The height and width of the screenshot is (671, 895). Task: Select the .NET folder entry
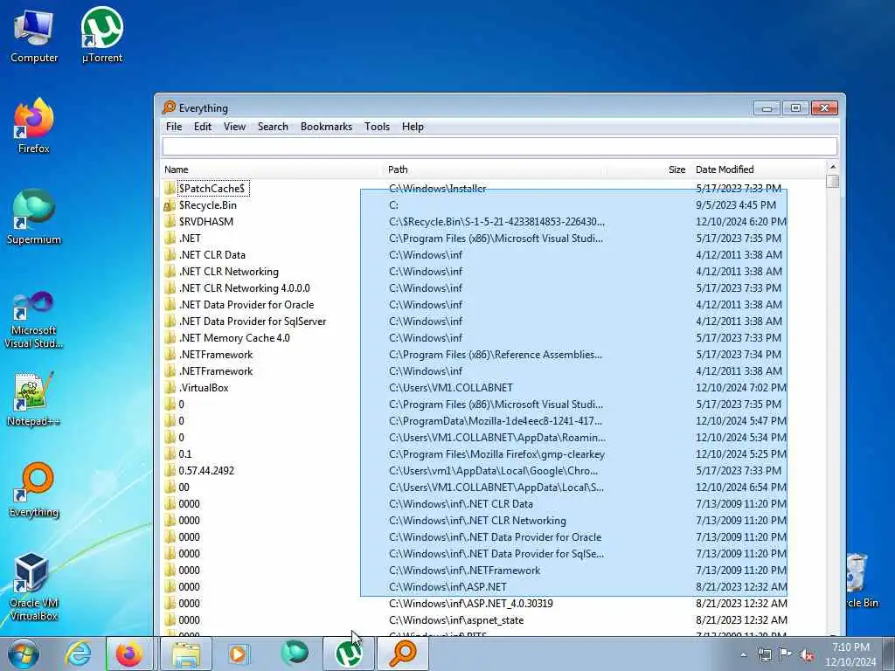(x=190, y=238)
